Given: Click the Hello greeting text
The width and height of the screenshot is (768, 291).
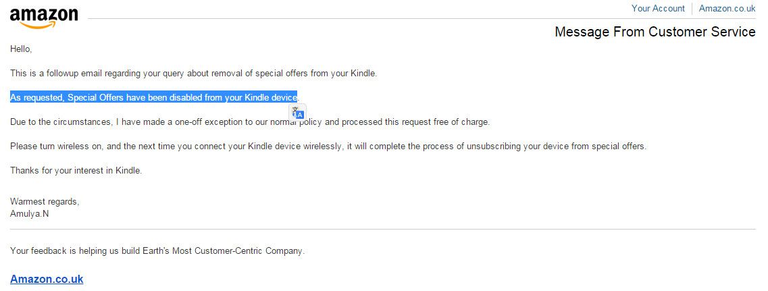Looking at the screenshot, I should [20, 49].
